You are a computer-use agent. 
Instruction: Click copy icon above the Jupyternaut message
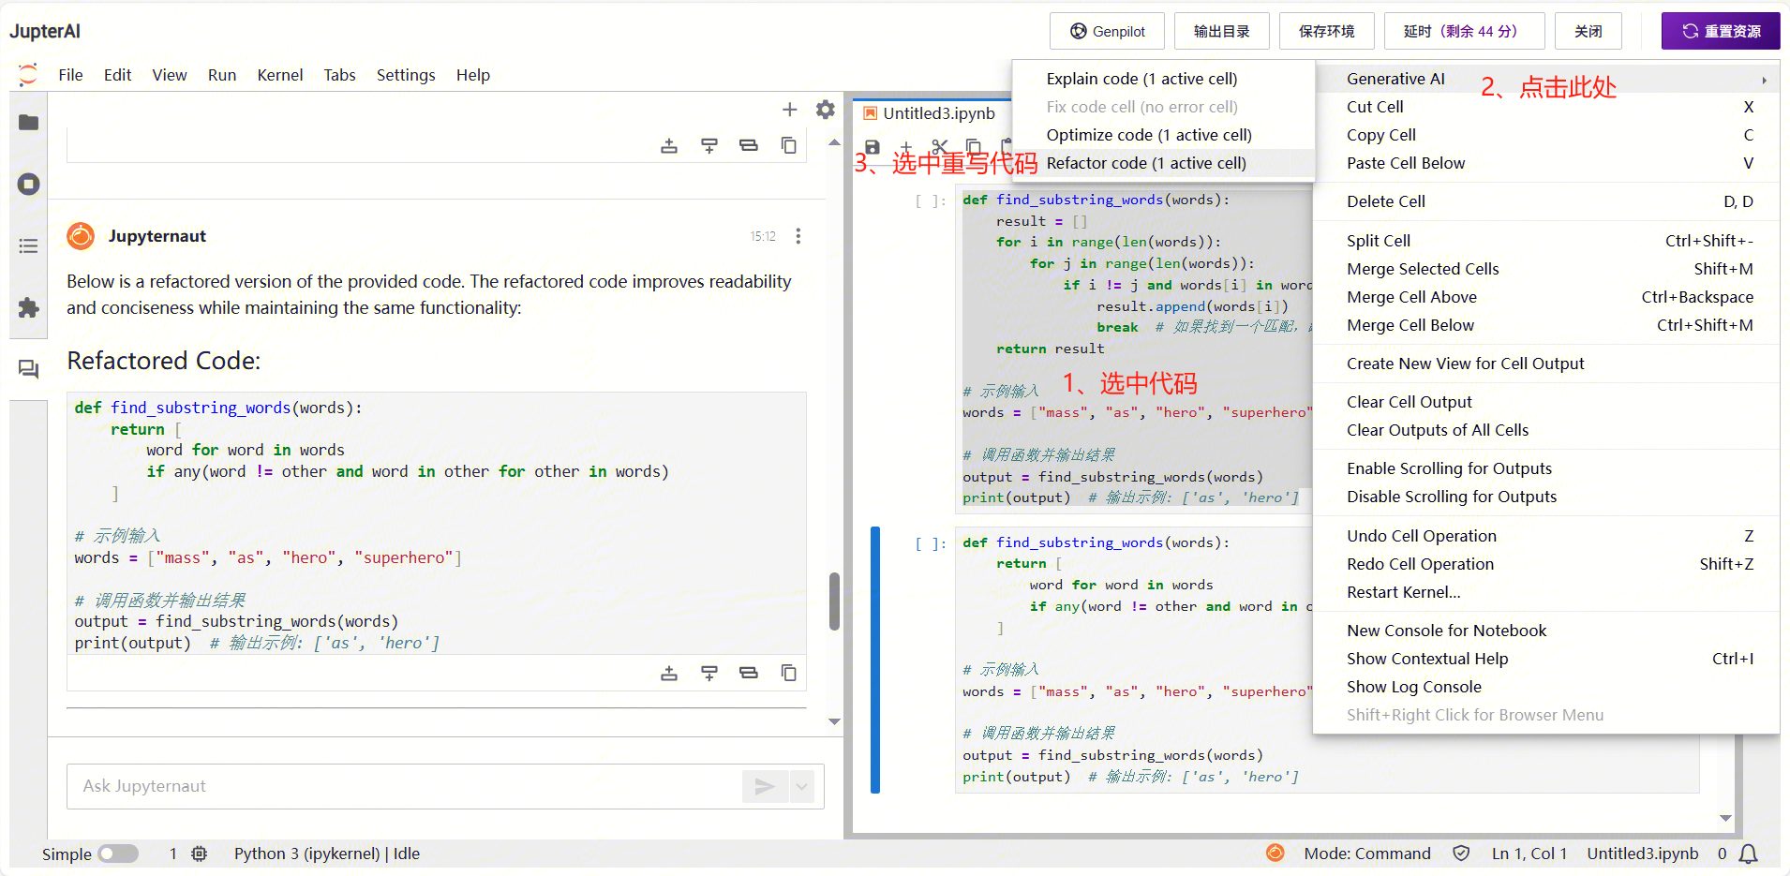tap(789, 145)
